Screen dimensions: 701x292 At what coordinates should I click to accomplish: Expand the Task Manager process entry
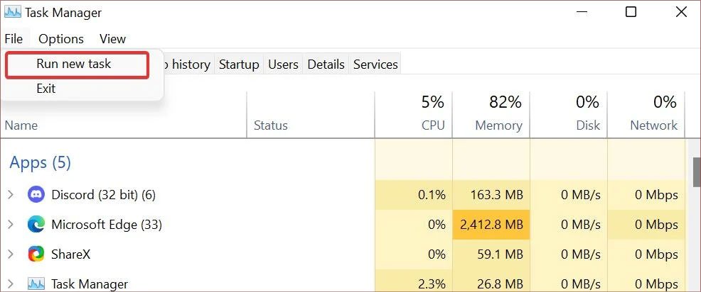(x=11, y=283)
